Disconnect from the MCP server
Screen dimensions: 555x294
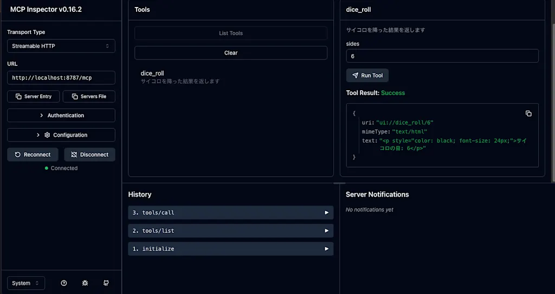click(x=89, y=155)
